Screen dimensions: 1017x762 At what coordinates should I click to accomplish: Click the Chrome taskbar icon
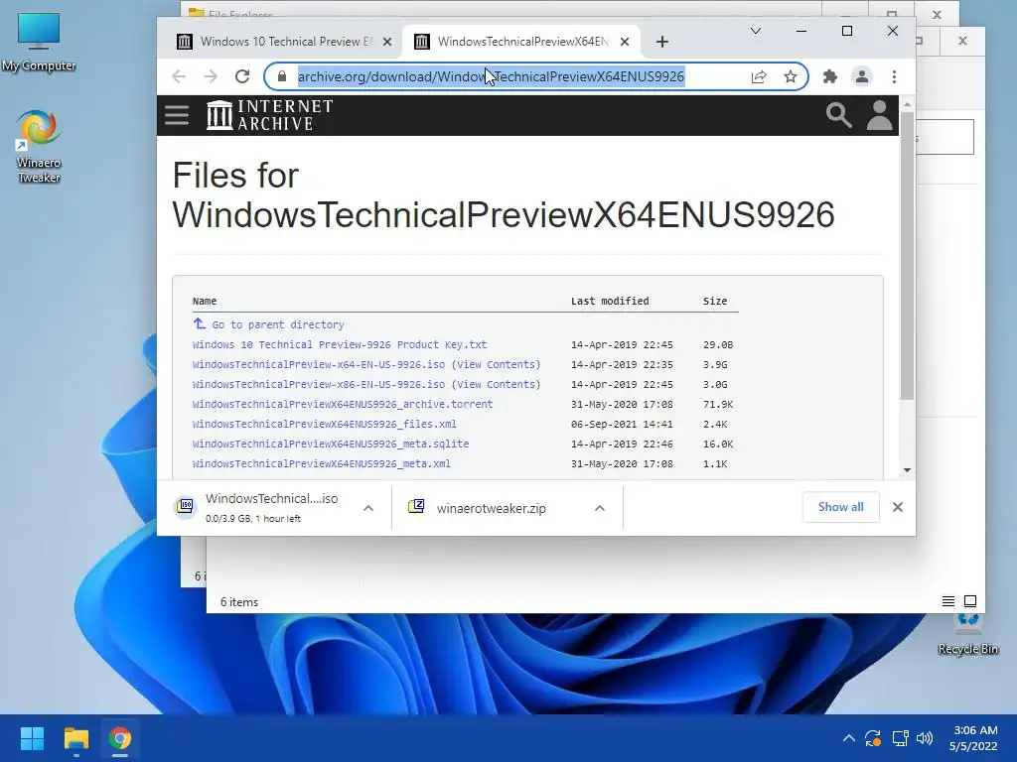coord(120,738)
